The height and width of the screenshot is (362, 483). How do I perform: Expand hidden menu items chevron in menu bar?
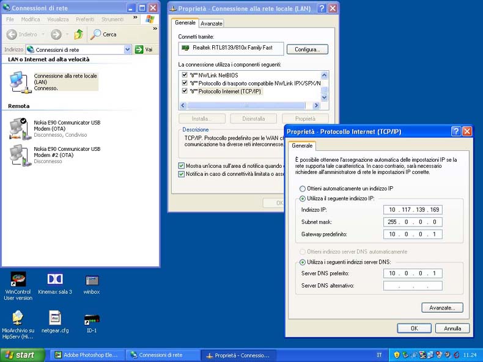(135, 17)
